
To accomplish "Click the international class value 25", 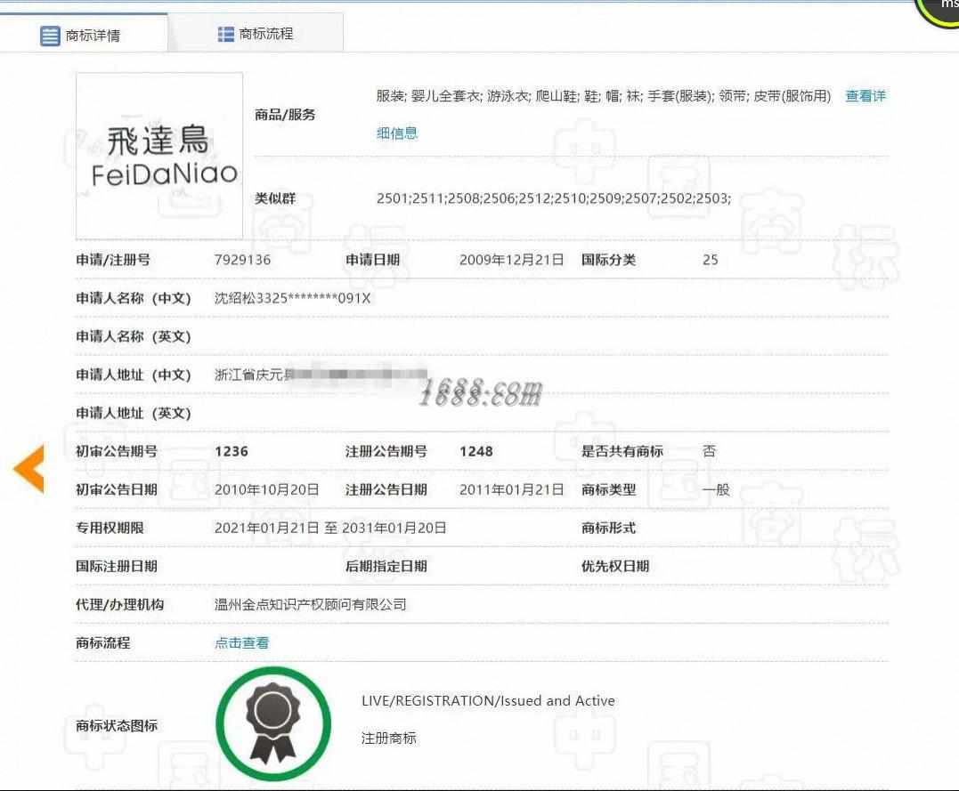I will [710, 260].
